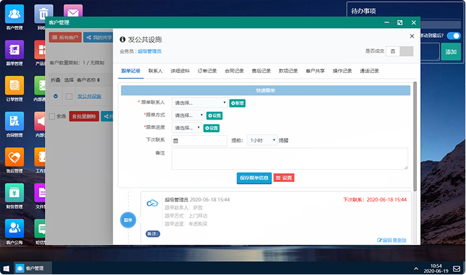Switch to the 操作记录 tab
This screenshot has width=466, height=275.
click(342, 70)
